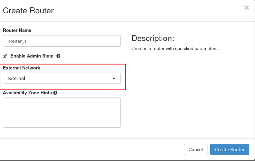Viewport: 255px width, 161px height.
Task: Select the 'external' value in the dropdown
Action: (16, 78)
